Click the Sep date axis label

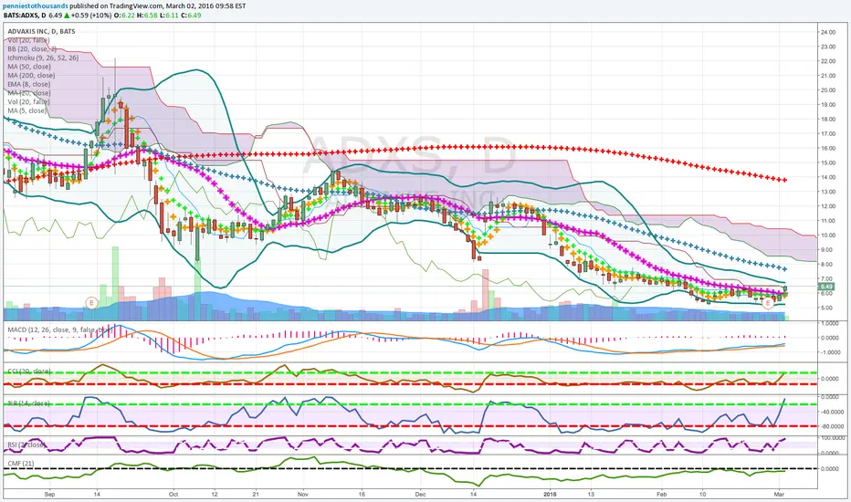point(50,495)
